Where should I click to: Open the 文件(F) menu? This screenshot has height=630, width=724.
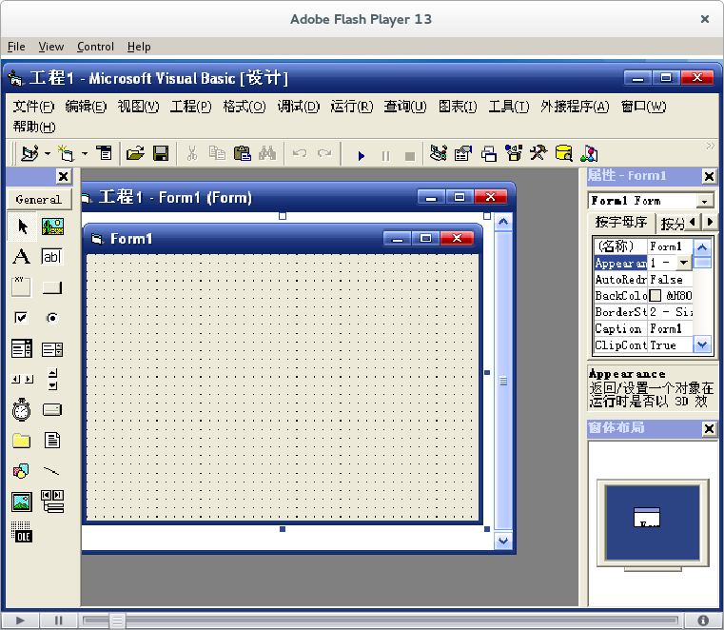tap(33, 107)
